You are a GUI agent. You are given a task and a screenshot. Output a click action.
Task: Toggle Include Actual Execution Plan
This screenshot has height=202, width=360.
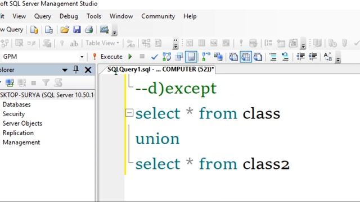click(206, 57)
